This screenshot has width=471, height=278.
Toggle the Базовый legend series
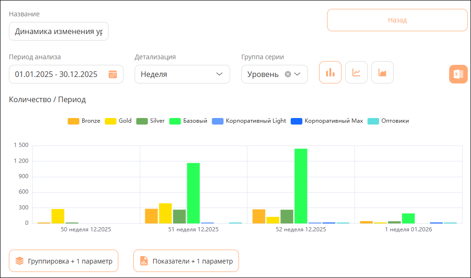point(188,121)
